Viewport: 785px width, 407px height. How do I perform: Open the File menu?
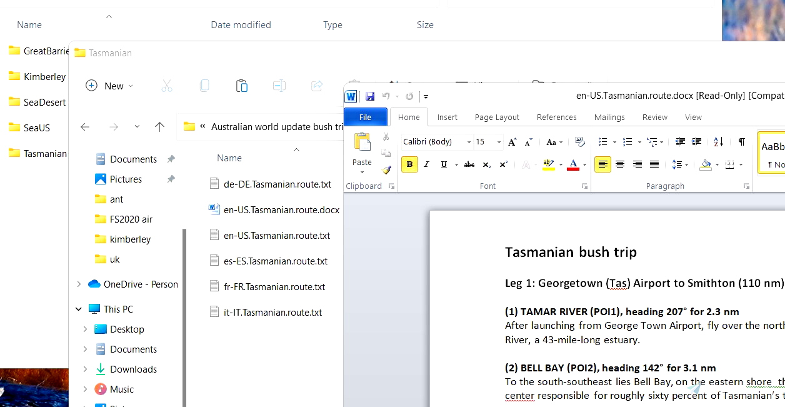365,117
